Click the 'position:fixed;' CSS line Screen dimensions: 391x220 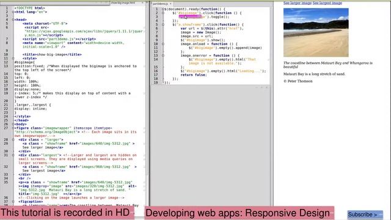tap(76, 68)
